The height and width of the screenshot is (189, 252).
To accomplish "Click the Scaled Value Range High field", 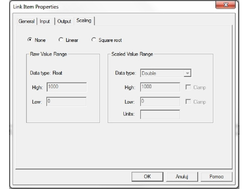I will [x=160, y=87].
